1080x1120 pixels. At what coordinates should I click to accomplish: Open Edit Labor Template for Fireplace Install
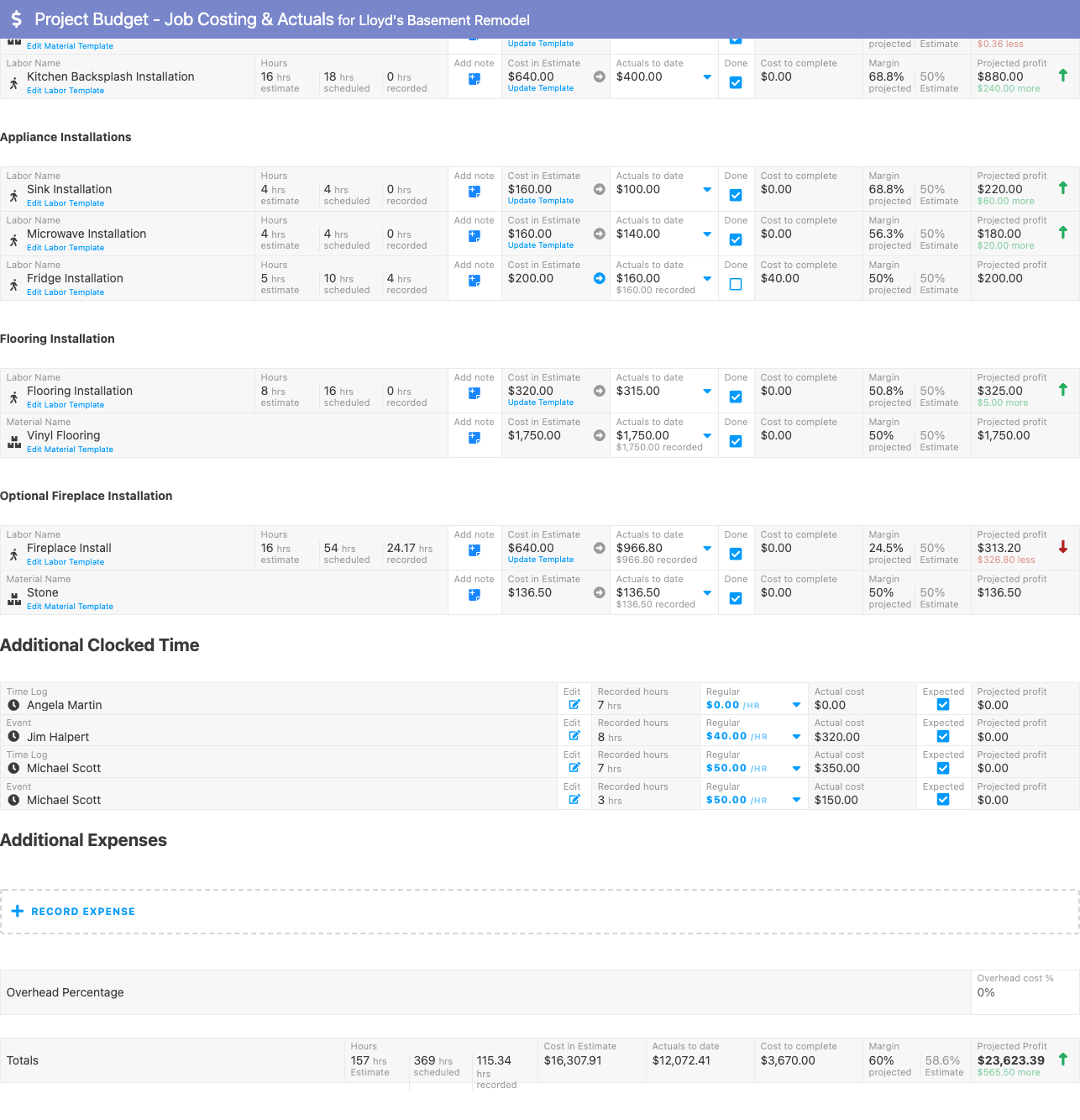coord(66,561)
